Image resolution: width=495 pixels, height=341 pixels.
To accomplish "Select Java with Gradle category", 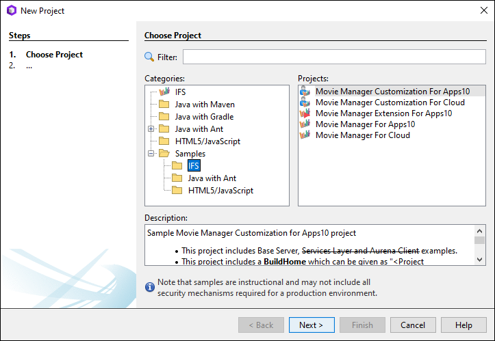I will (204, 117).
